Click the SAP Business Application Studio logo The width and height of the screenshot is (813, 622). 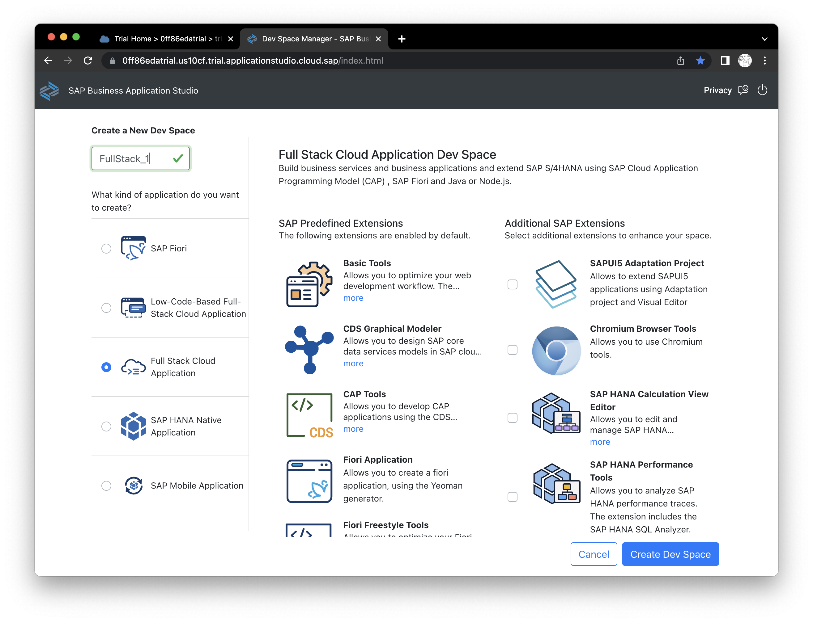tap(49, 91)
